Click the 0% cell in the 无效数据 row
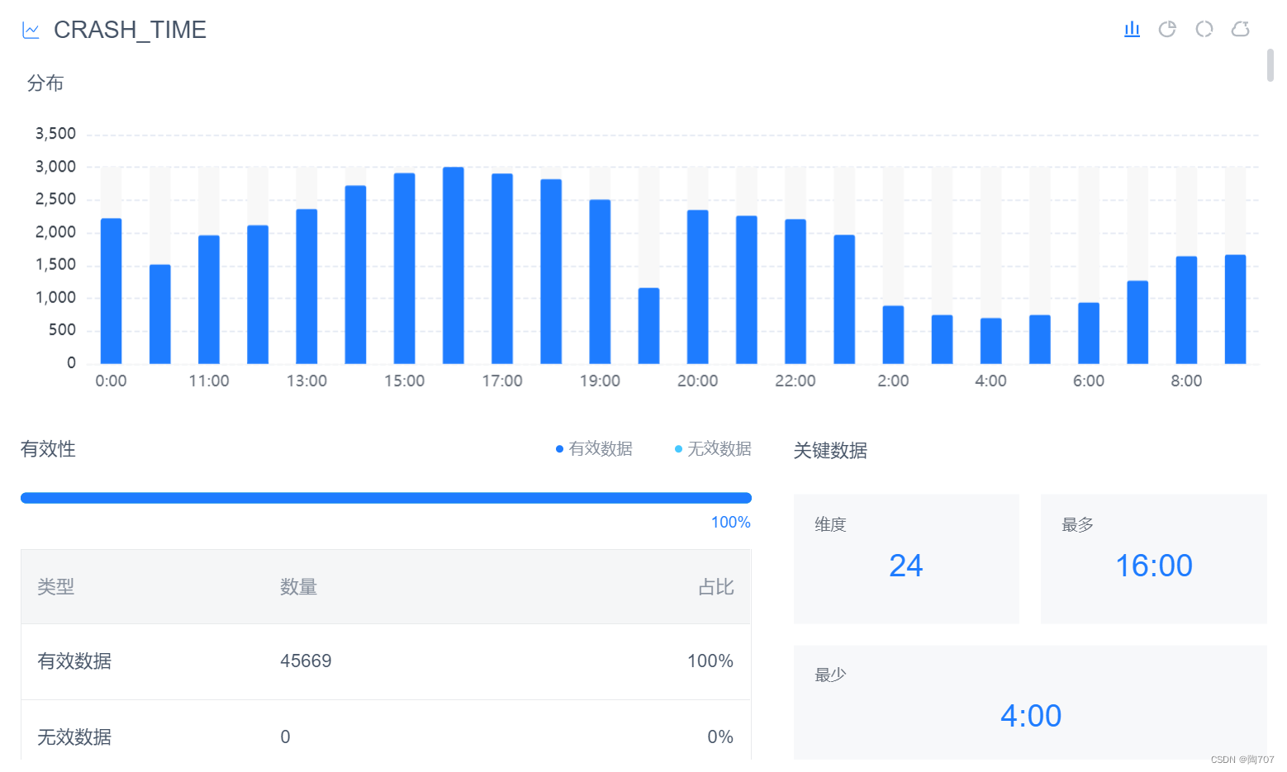The height and width of the screenshot is (772, 1287). (x=720, y=737)
